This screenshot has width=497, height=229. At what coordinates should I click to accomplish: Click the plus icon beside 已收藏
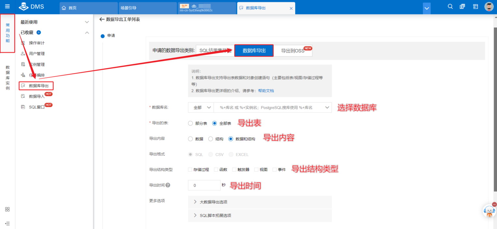coord(39,32)
